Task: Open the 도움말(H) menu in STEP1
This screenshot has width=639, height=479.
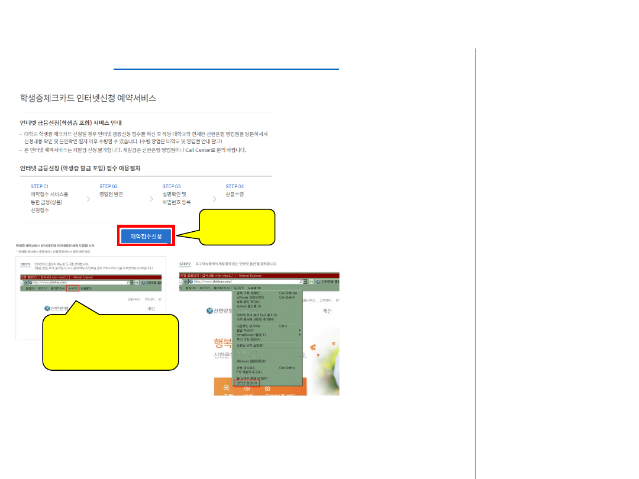Action: (x=86, y=289)
